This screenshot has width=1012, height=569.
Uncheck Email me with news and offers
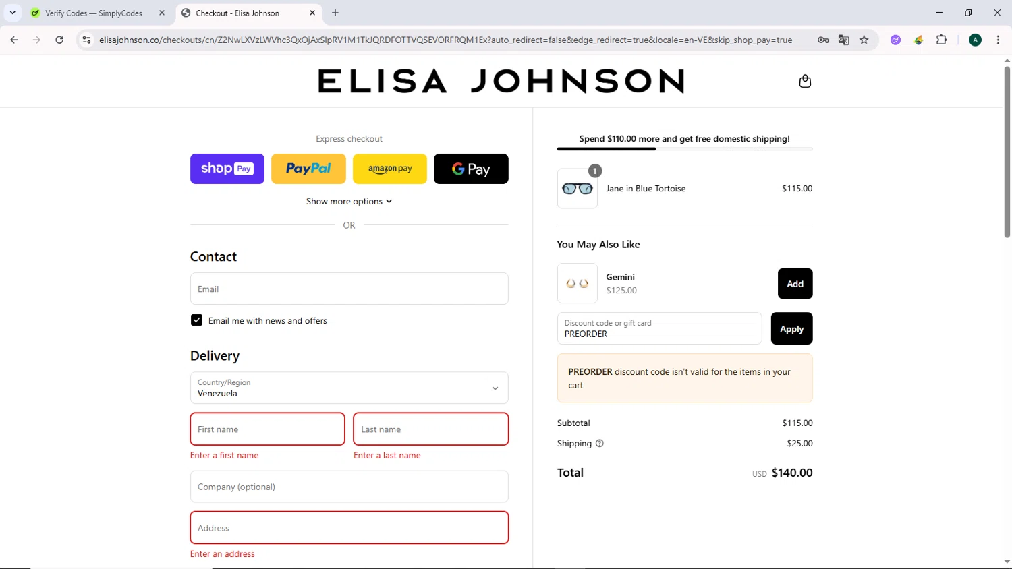(196, 320)
